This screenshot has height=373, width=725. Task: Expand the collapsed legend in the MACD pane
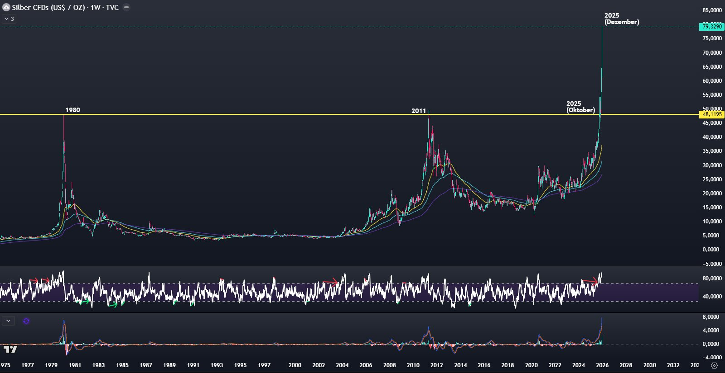(8, 321)
